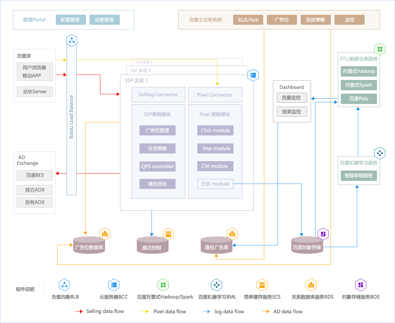395x323 pixels.
Task: Click the 用户浏览器 移动APP box
Action: [35, 72]
